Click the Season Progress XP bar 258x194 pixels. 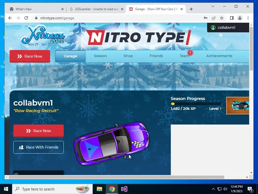coord(196,104)
